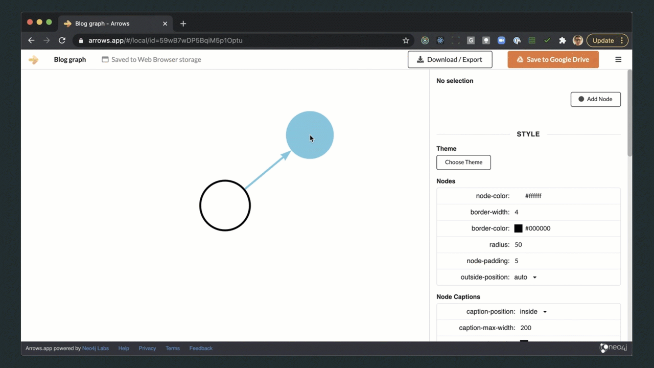Click the Neo4j logo in the corner
This screenshot has height=368, width=654.
[x=613, y=348]
